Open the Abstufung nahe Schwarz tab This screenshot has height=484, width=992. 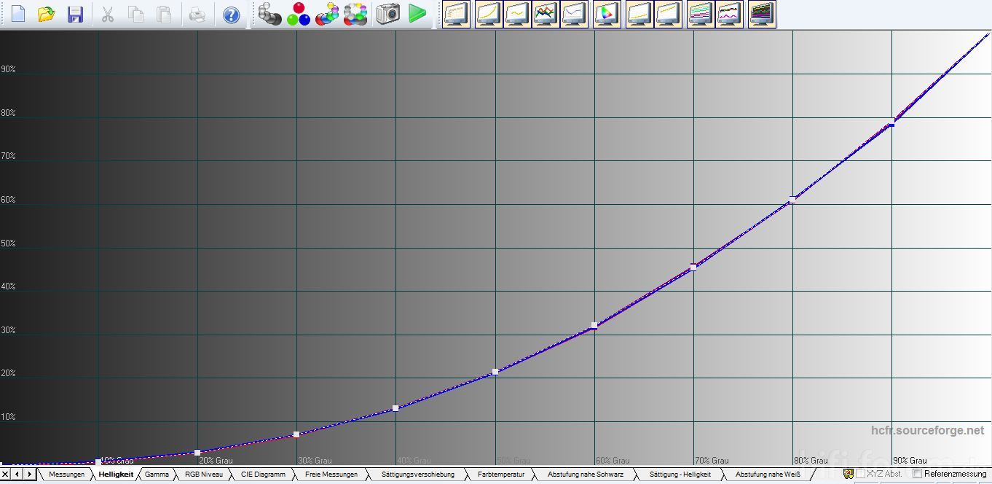[585, 475]
